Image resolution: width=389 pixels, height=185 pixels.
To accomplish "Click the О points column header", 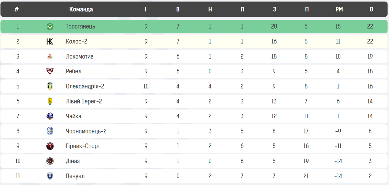I will click(x=371, y=9).
